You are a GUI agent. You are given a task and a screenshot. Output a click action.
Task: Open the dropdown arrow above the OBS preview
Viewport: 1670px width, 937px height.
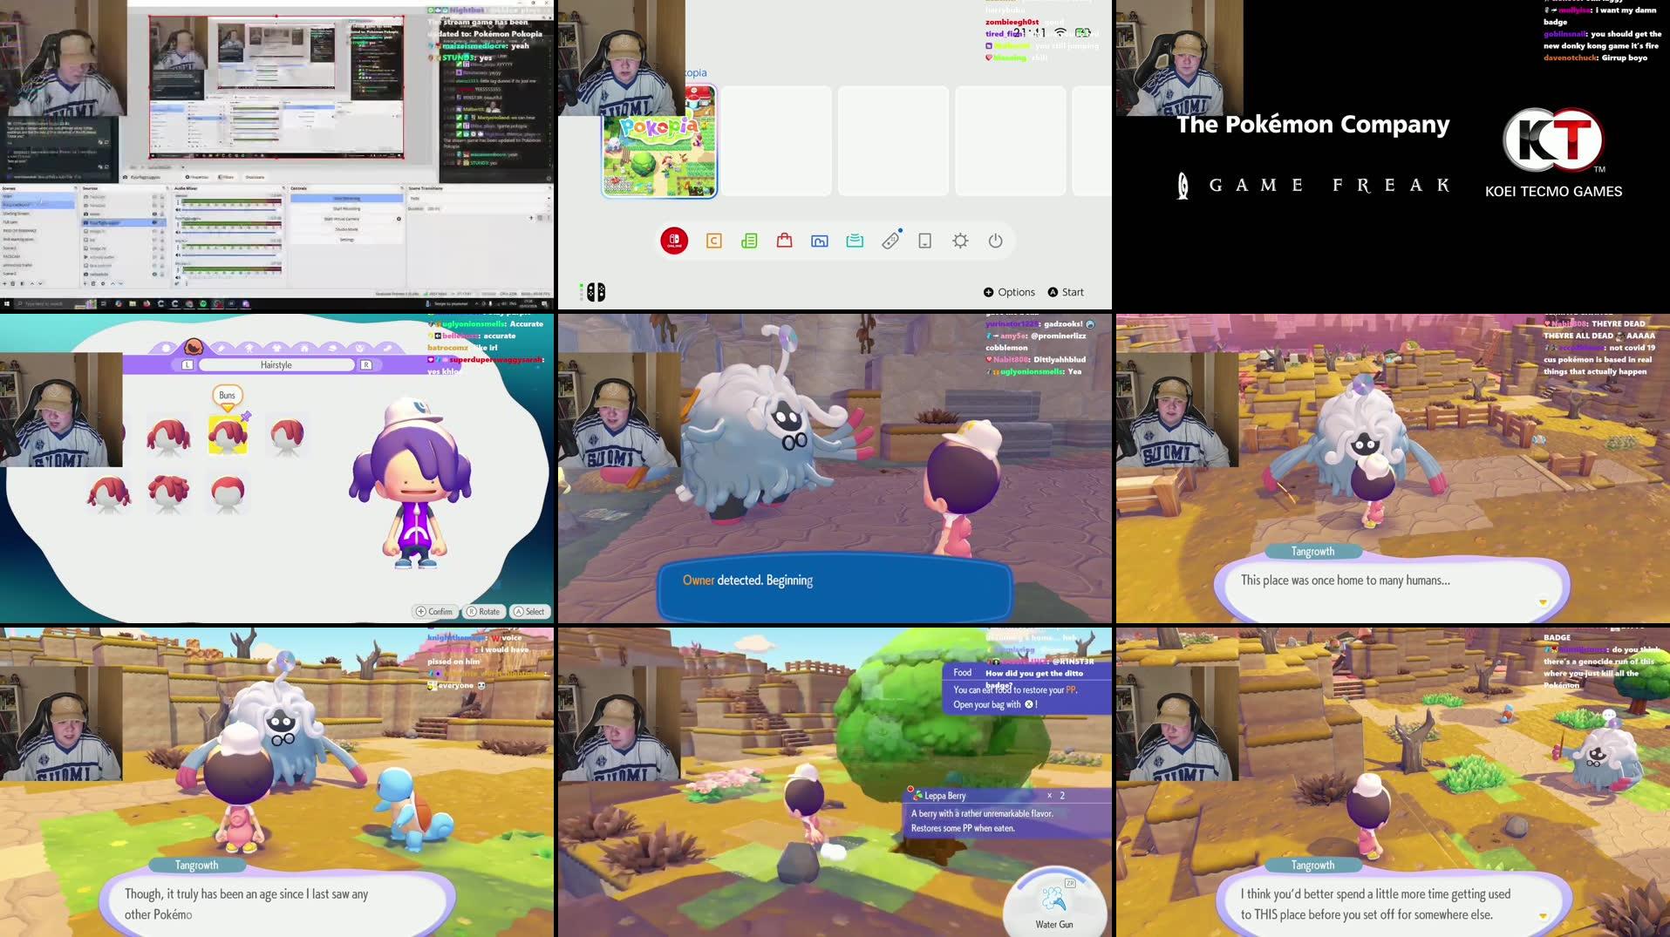point(182,166)
